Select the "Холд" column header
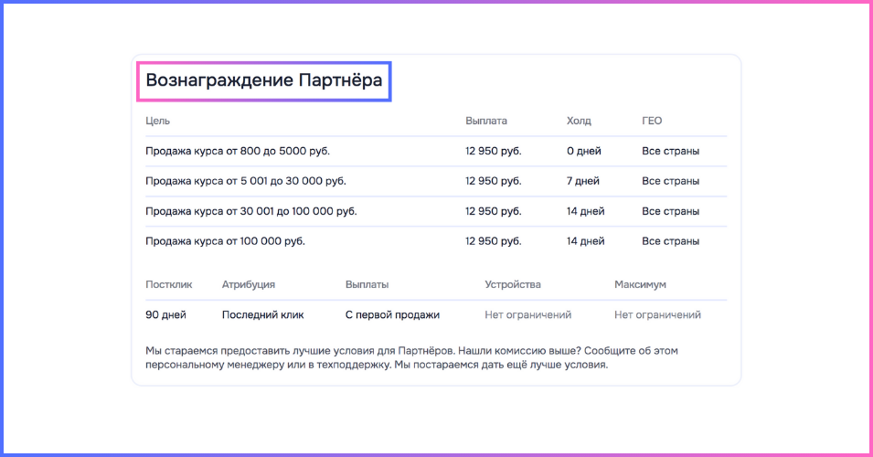 click(x=579, y=121)
